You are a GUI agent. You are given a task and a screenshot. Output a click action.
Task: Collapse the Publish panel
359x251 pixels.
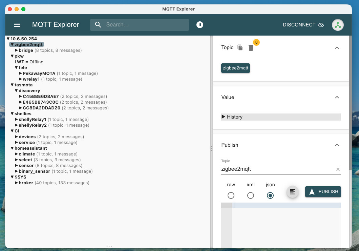coord(337,145)
